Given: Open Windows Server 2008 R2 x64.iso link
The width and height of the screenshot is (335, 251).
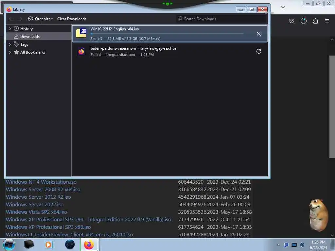Looking at the screenshot, I should point(43,189).
